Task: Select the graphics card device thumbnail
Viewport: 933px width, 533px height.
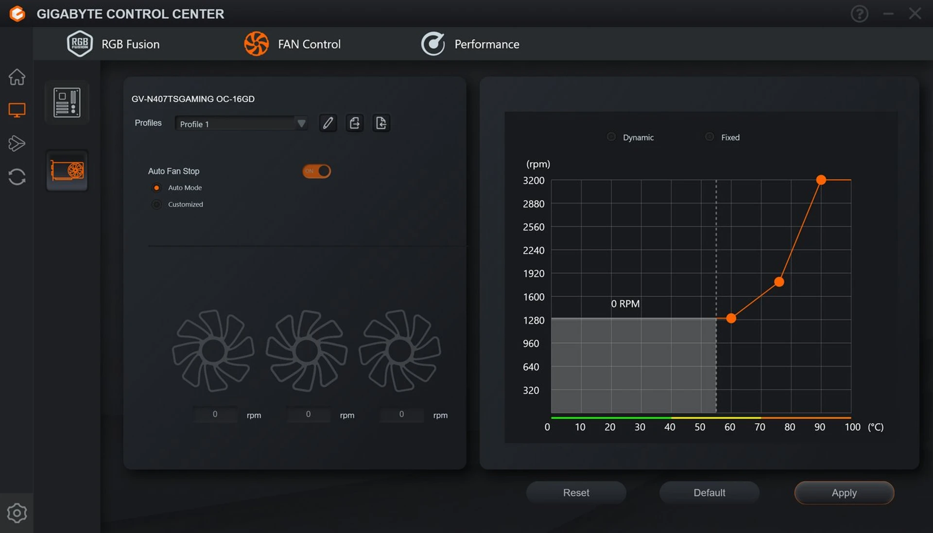Action: tap(67, 171)
